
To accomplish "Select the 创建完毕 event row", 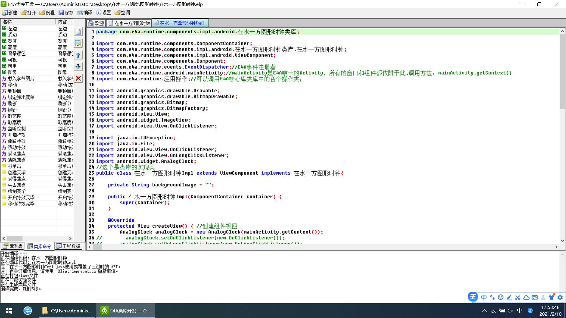I will (37, 173).
